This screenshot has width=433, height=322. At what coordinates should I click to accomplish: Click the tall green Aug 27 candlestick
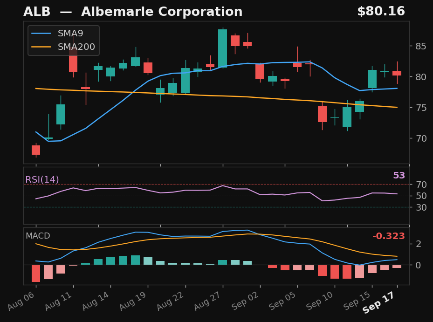tap(223, 48)
